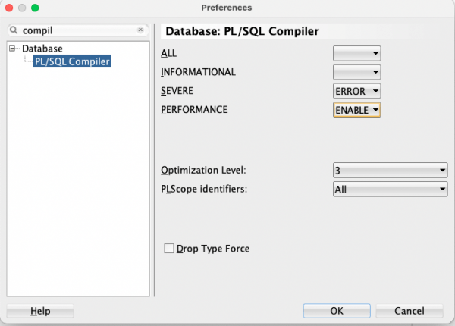This screenshot has height=326, width=455.
Task: Click the green zoom window button
Action: click(x=35, y=8)
